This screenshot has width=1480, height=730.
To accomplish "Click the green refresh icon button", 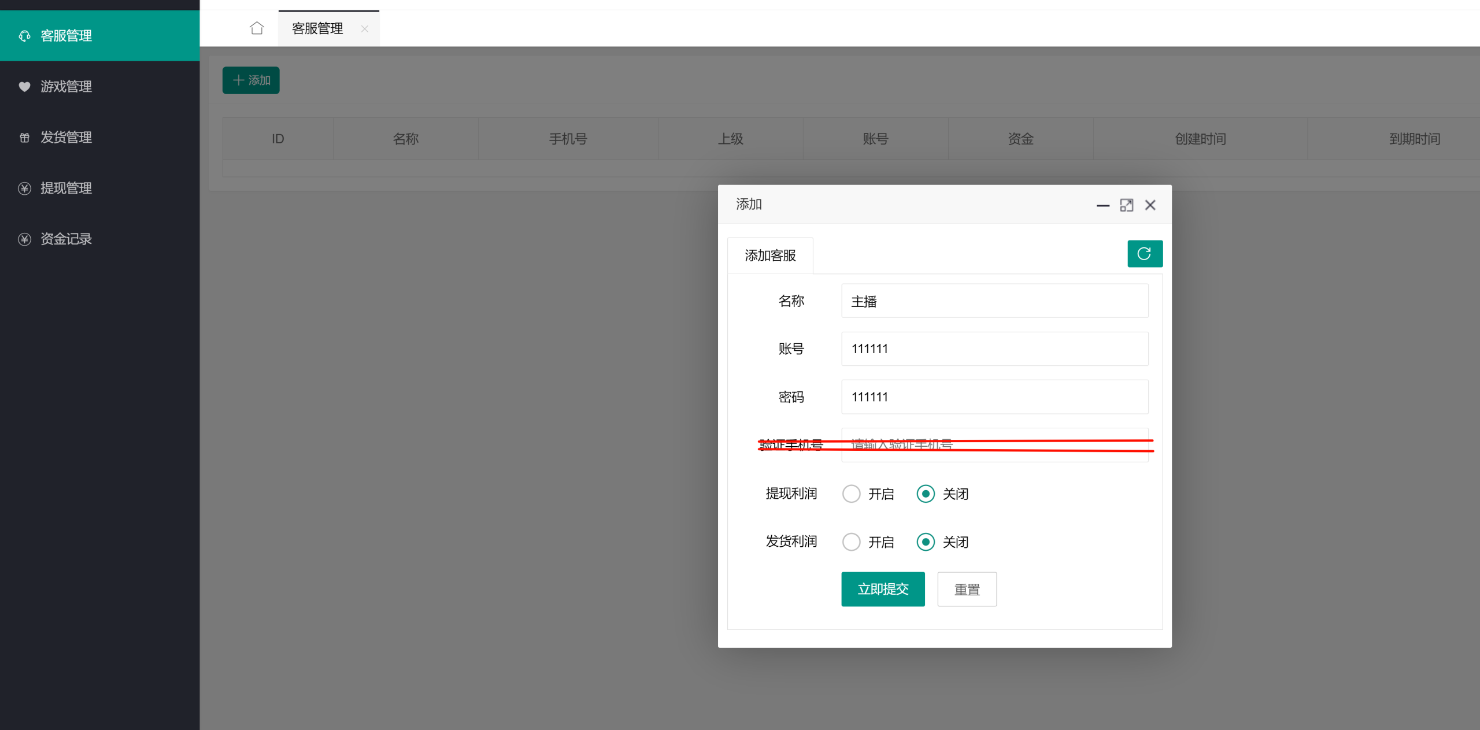I will (1144, 254).
